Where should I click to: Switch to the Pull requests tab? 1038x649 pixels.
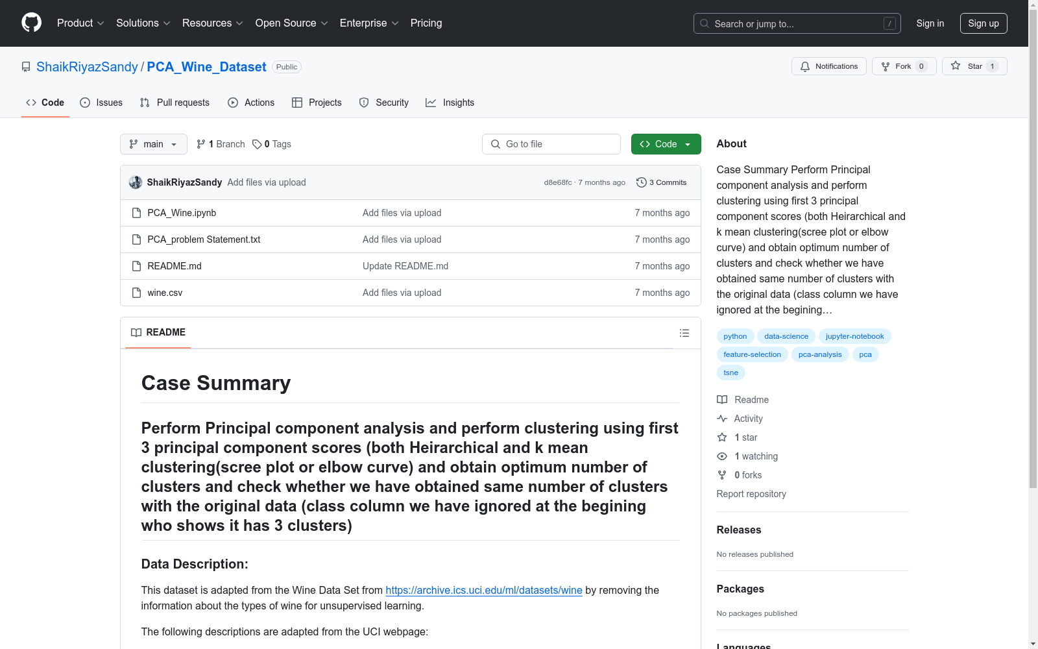pos(175,103)
